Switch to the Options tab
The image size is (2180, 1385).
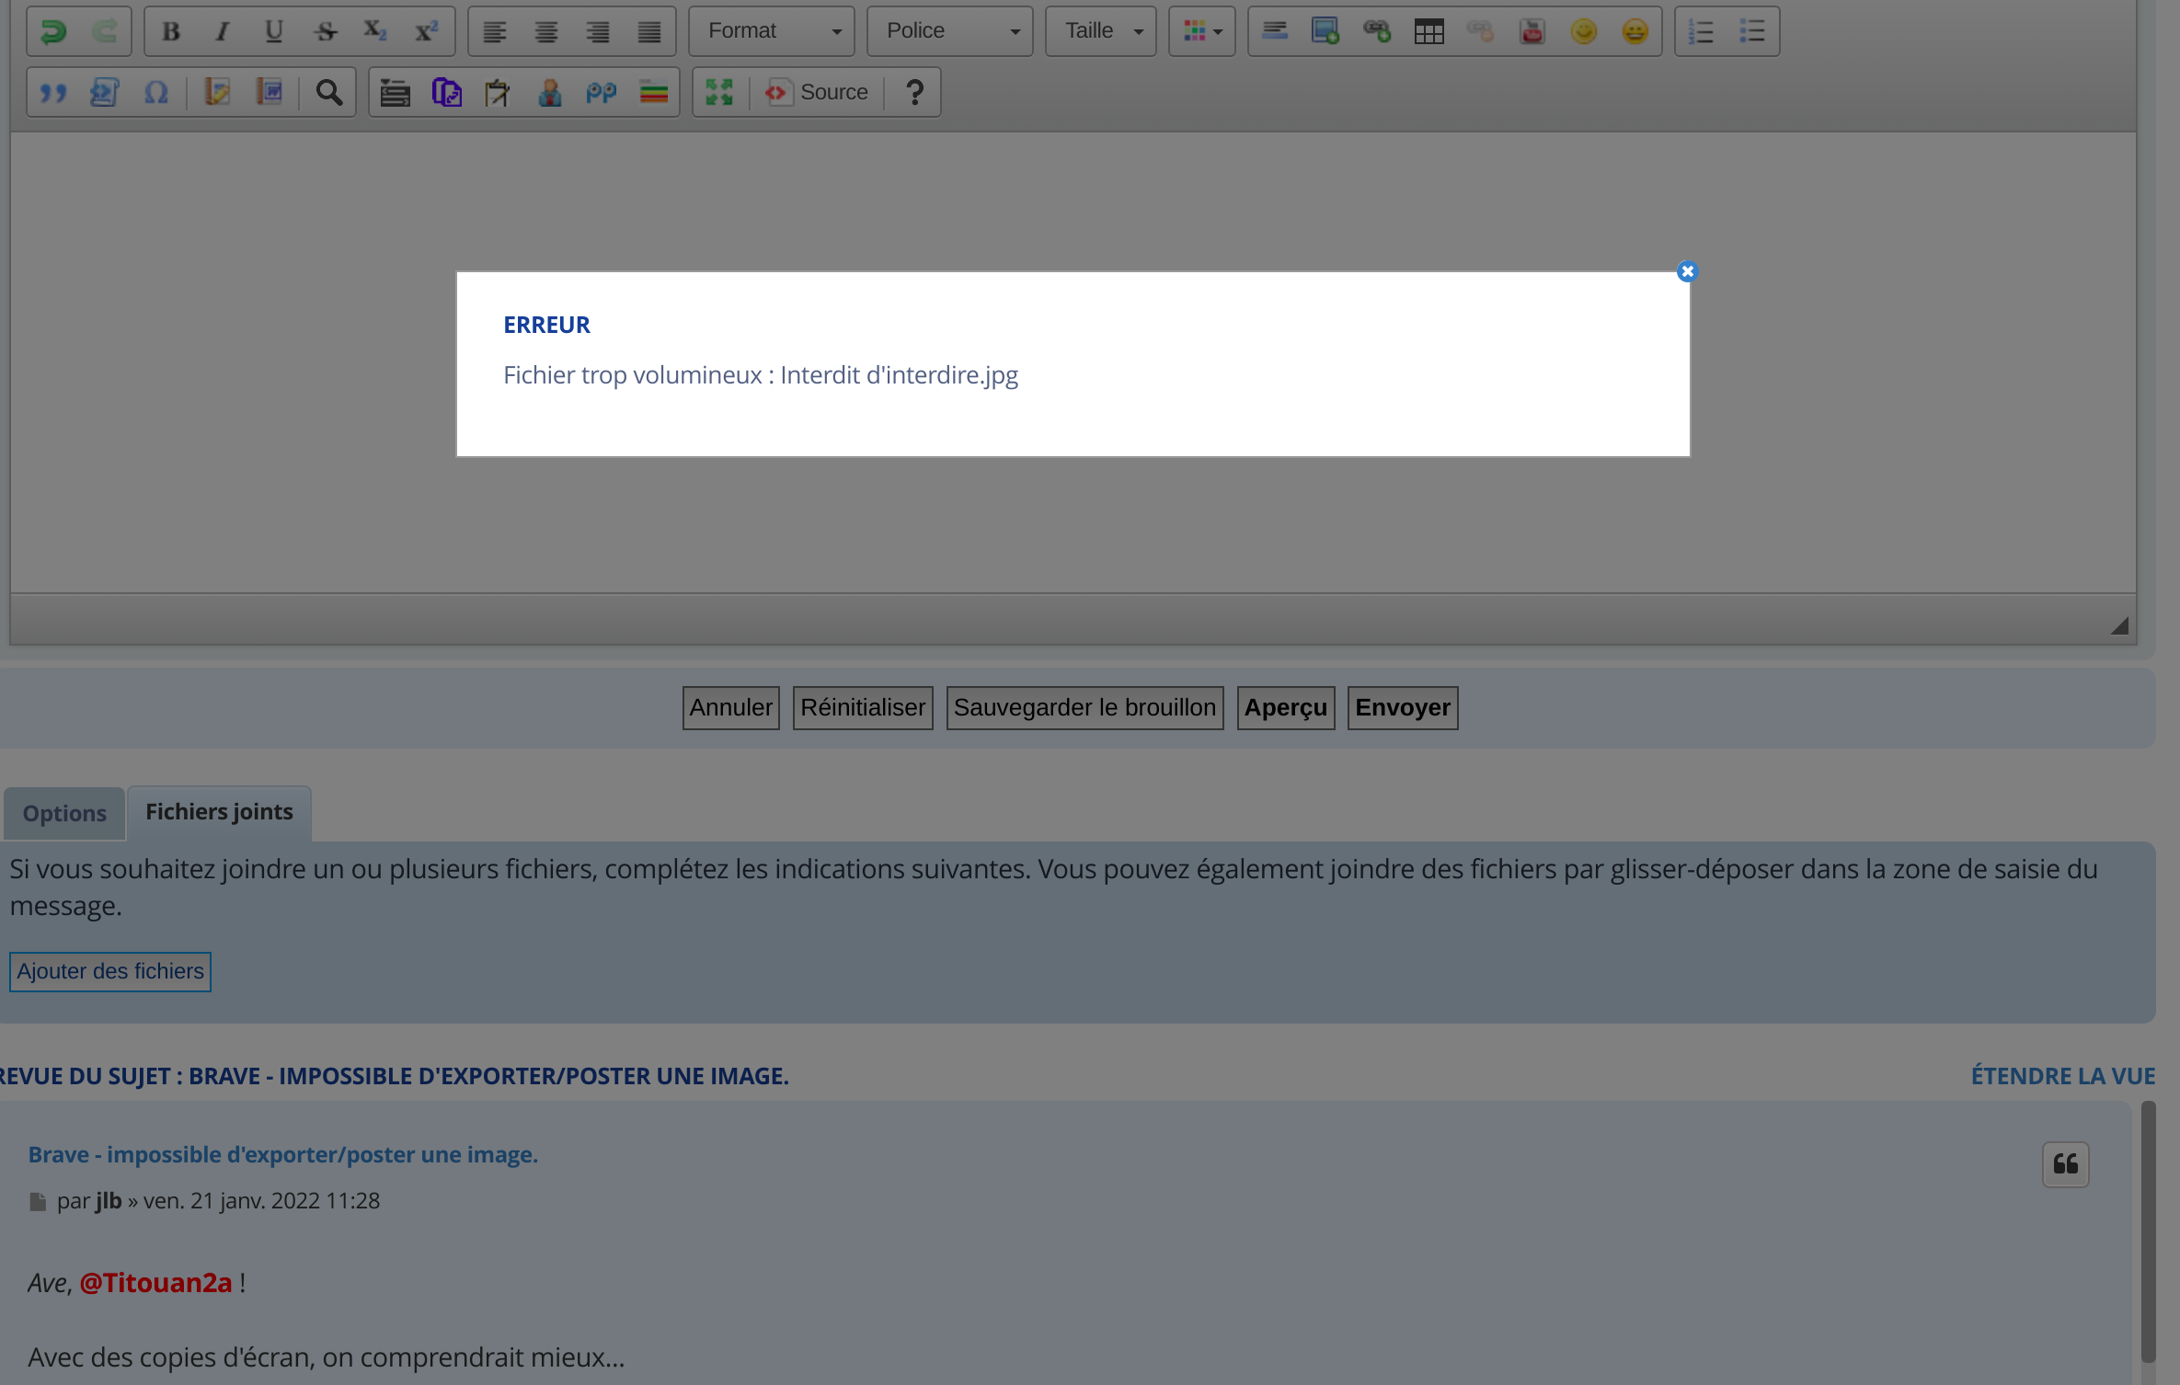64,814
